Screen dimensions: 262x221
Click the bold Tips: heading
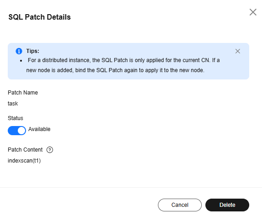click(32, 51)
